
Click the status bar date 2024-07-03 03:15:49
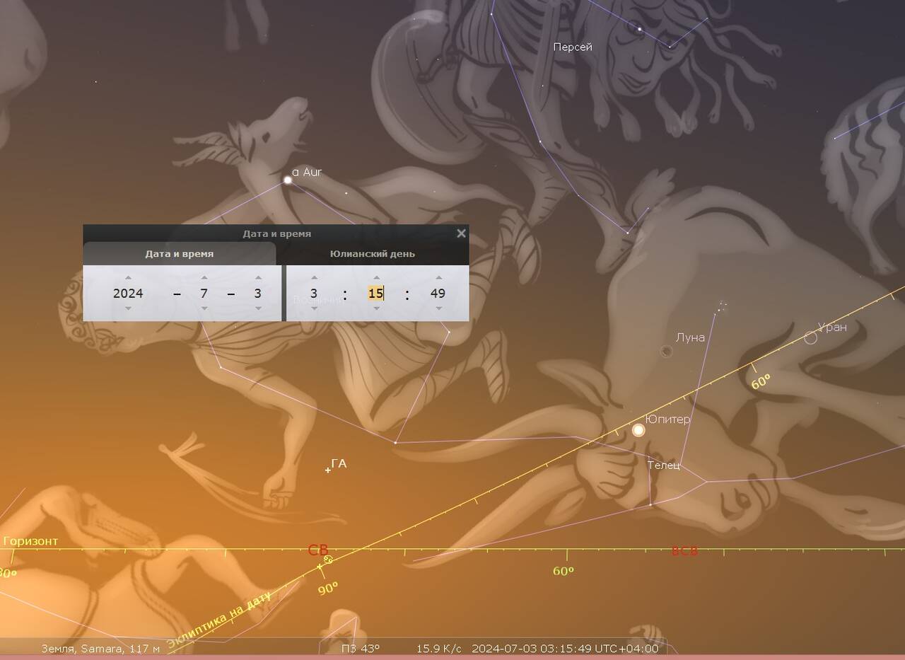point(565,649)
